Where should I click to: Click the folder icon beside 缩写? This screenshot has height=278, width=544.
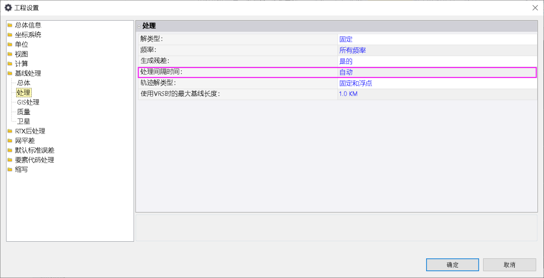pyautogui.click(x=10, y=170)
